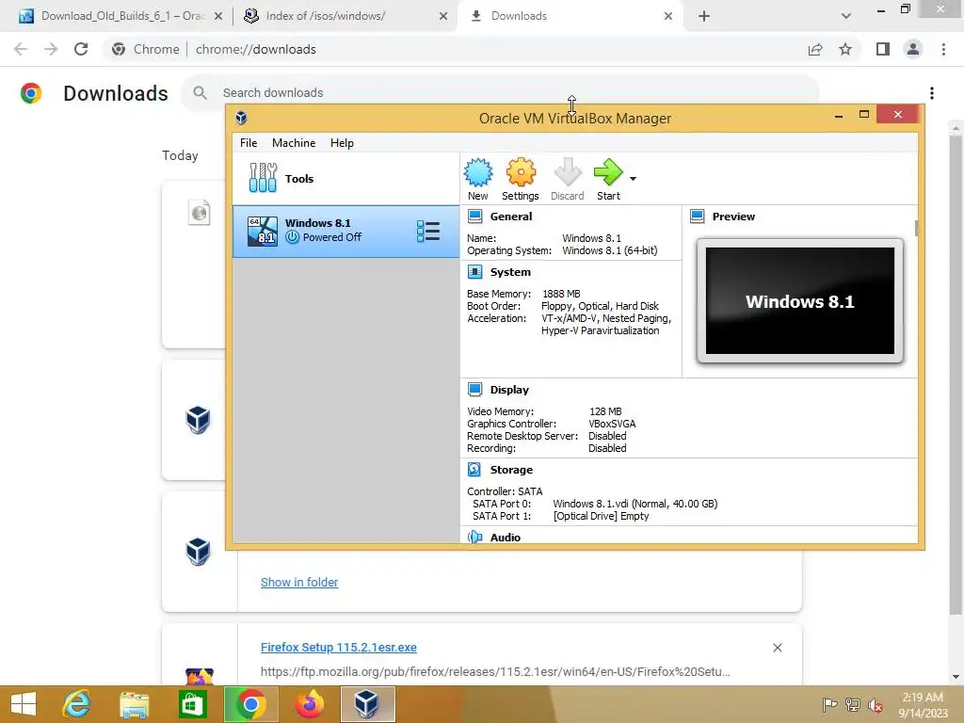Click the Preview panel icon
This screenshot has height=723, width=964.
(698, 217)
